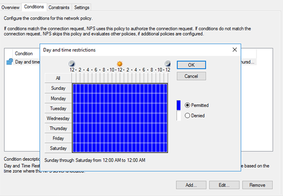Click the sun noon icon above the grid

[120, 64]
